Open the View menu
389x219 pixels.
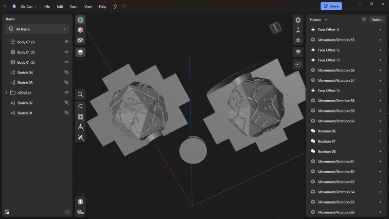(x=88, y=6)
